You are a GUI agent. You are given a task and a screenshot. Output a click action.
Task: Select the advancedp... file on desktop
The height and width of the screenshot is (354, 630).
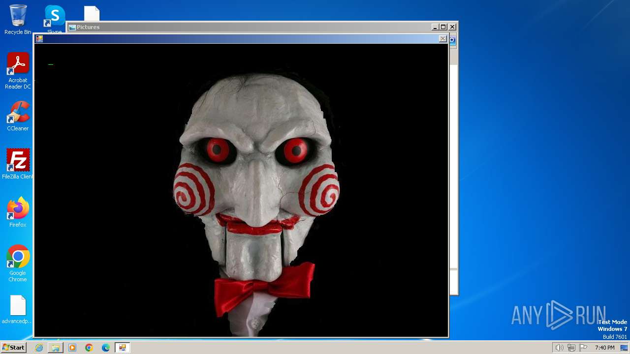click(18, 309)
